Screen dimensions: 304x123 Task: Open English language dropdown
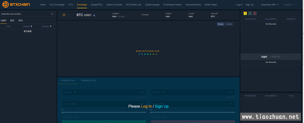tap(289, 5)
